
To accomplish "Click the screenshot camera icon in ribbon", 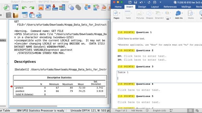I will [x=168, y=19].
